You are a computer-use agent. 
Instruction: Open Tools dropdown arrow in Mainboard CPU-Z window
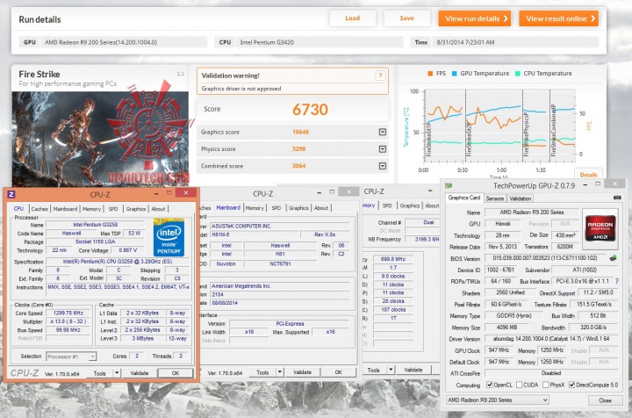point(280,372)
